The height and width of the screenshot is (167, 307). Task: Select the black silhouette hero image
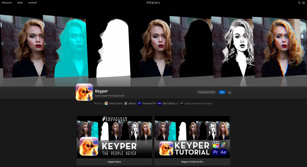click(192, 47)
